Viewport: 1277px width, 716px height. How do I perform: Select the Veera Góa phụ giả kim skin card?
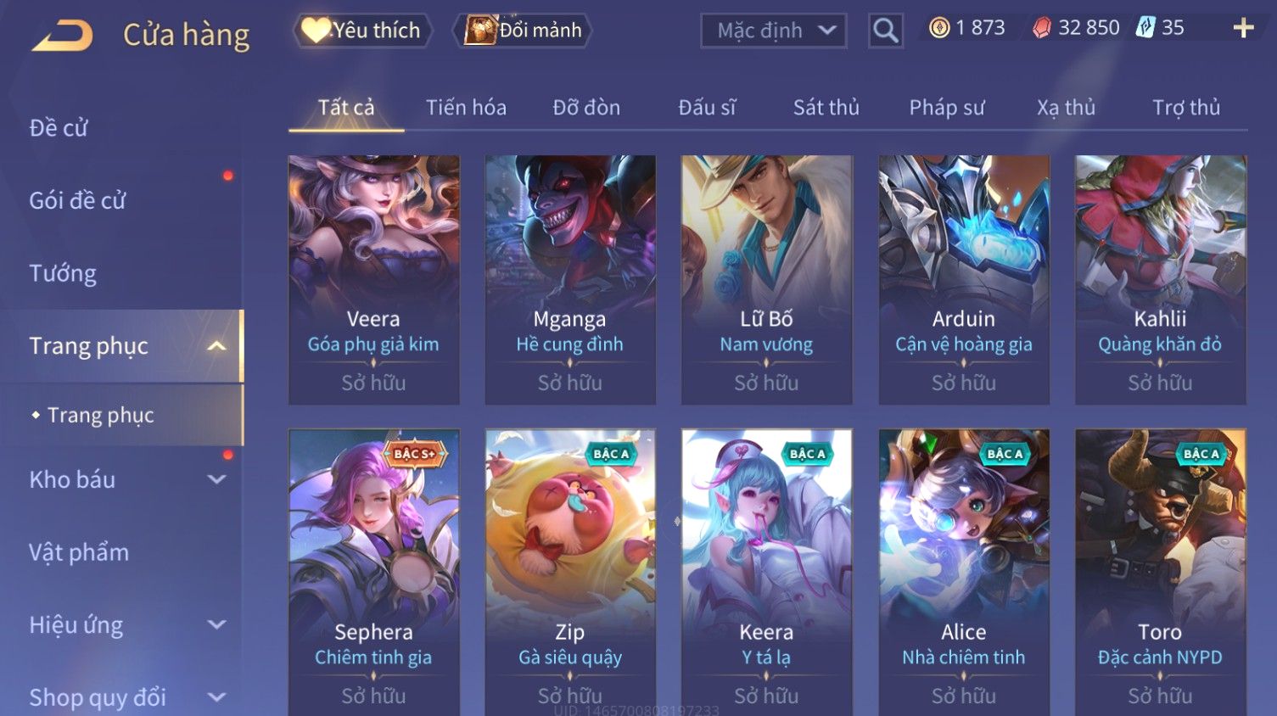click(373, 279)
